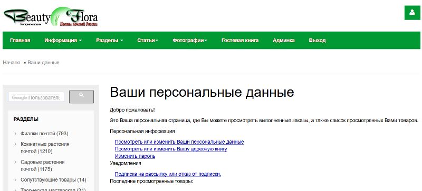Click Добро пожаловать! text
Image resolution: width=422 pixels, height=191 pixels.
pos(132,110)
